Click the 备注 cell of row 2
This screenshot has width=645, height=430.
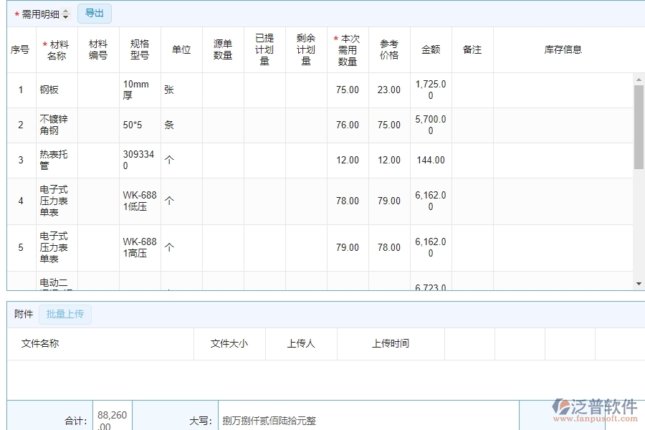tap(472, 125)
